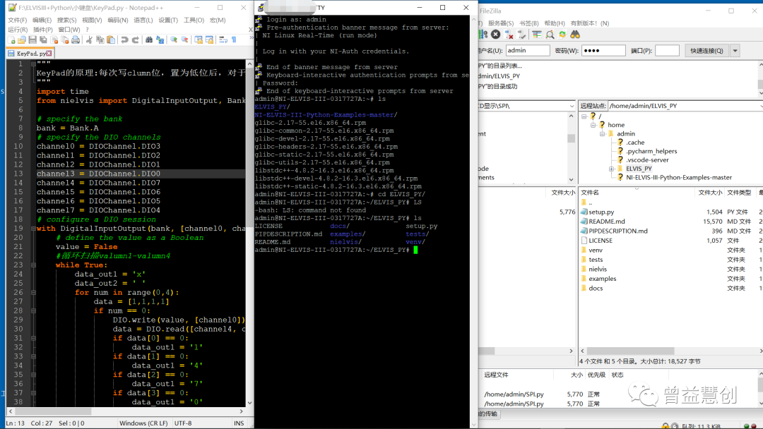This screenshot has width=763, height=429.
Task: Open the 服务器(S) menu in FileZilla
Action: point(501,23)
